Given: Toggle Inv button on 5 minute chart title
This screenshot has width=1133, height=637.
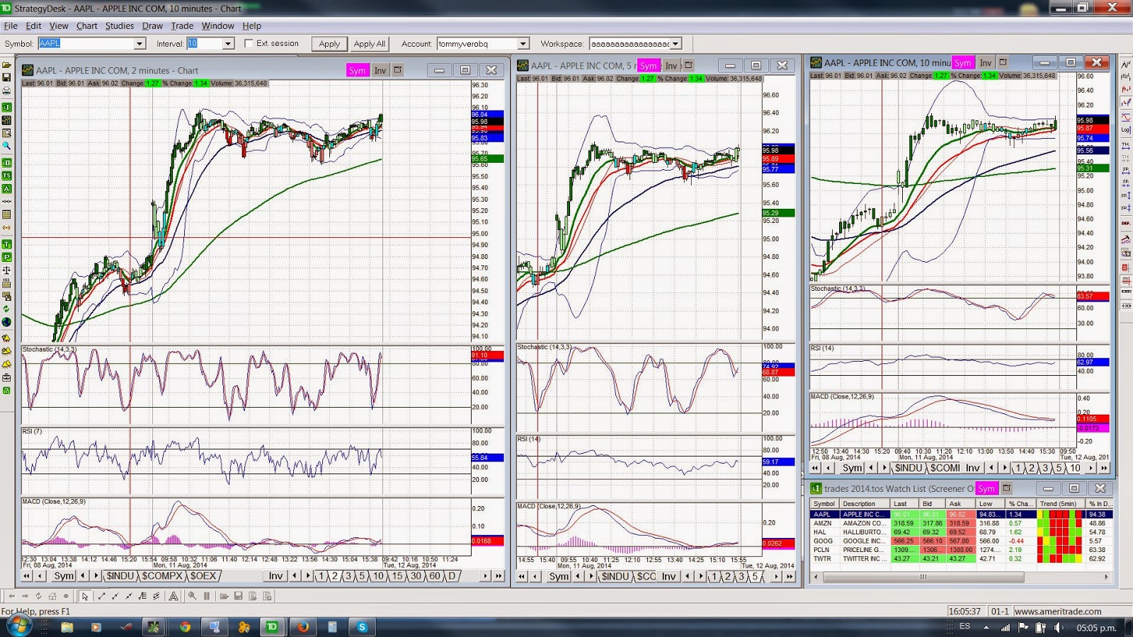Looking at the screenshot, I should (x=671, y=65).
